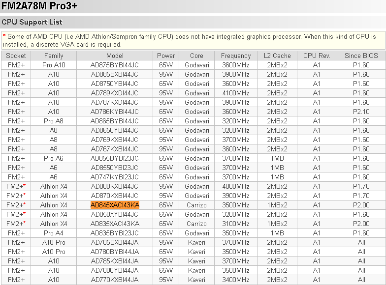Click the highlighted model AD845XACI43KA
Viewport: 386px width, 285px height.
coord(115,205)
